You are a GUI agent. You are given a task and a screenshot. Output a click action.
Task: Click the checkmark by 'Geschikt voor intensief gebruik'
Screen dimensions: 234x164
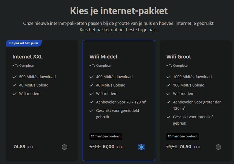168,117
